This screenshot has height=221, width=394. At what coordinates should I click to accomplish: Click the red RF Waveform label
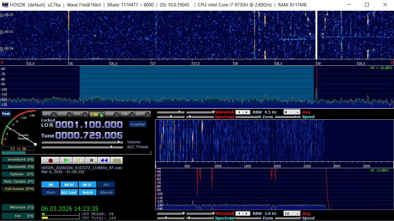[x=224, y=112]
